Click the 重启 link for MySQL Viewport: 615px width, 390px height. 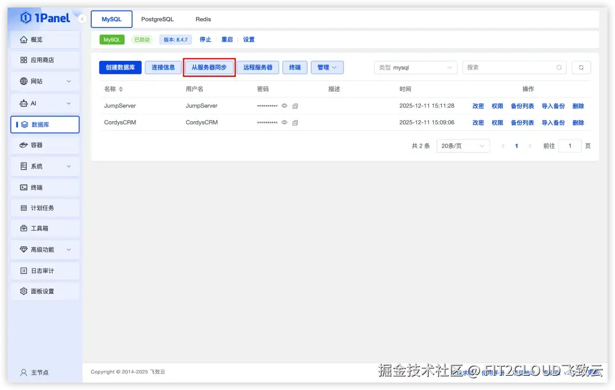(227, 40)
